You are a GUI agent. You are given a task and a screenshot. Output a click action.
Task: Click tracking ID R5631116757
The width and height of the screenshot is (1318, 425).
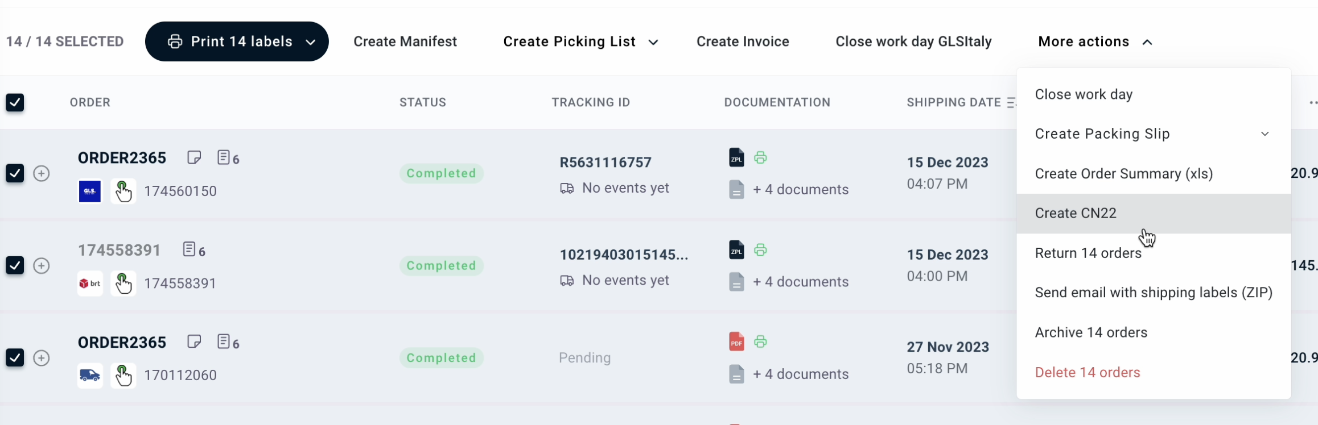606,163
